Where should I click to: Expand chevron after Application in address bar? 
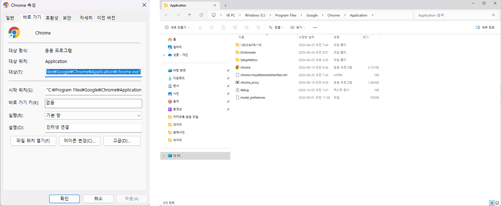[x=373, y=15]
